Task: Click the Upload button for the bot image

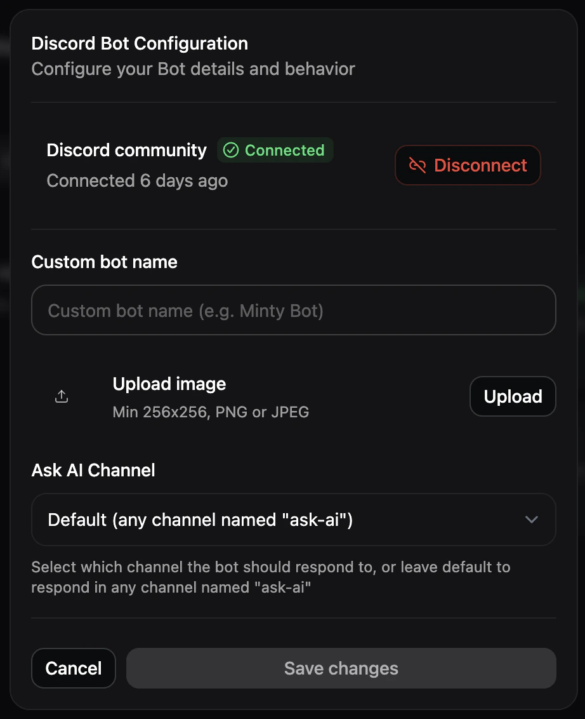Action: click(x=512, y=396)
